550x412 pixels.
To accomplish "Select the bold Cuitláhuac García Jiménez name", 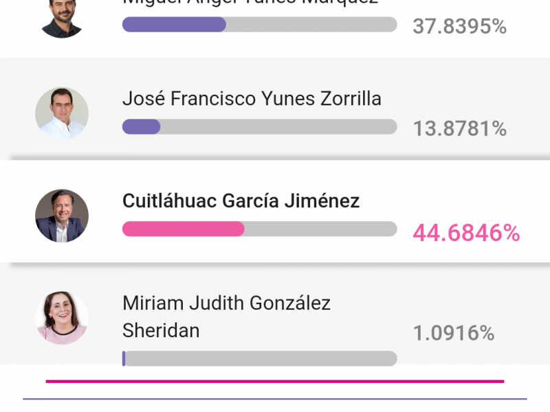I will click(x=241, y=201).
